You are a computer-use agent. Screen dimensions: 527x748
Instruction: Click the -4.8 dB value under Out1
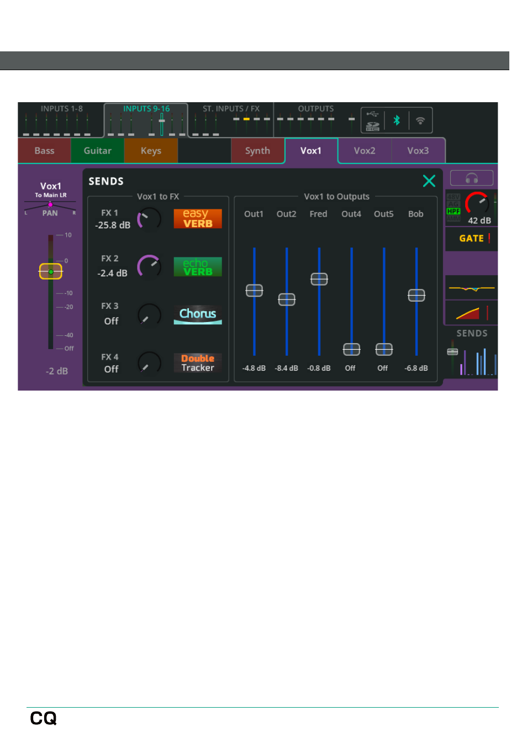[254, 368]
